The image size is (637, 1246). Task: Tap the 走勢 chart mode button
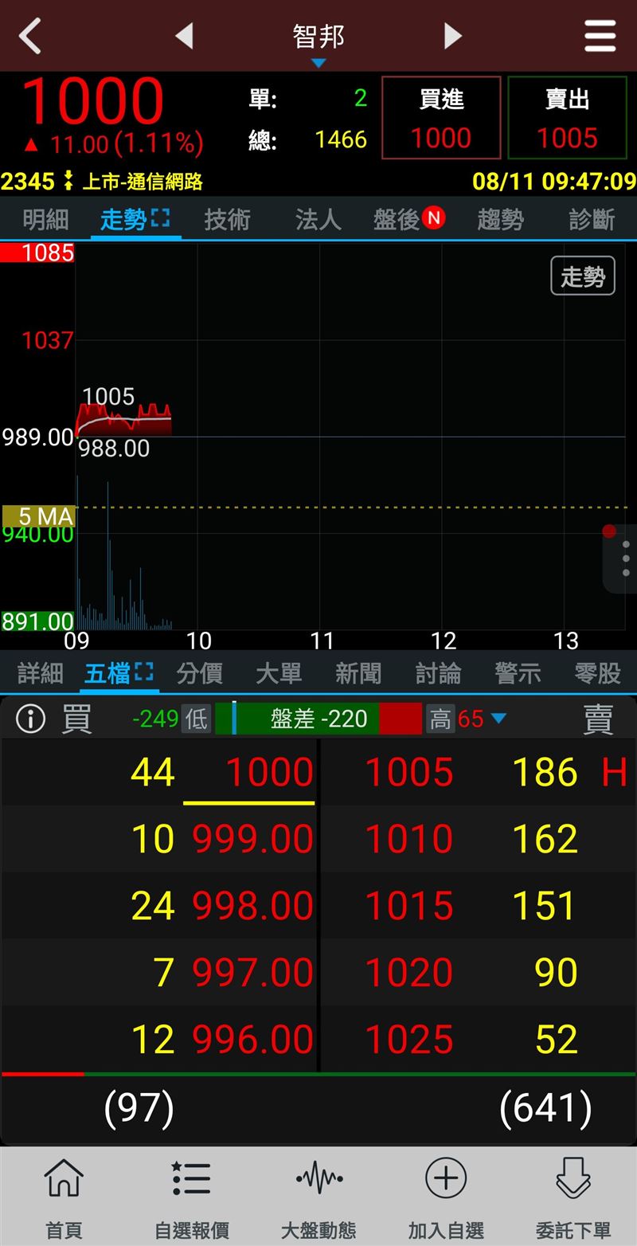(x=583, y=276)
